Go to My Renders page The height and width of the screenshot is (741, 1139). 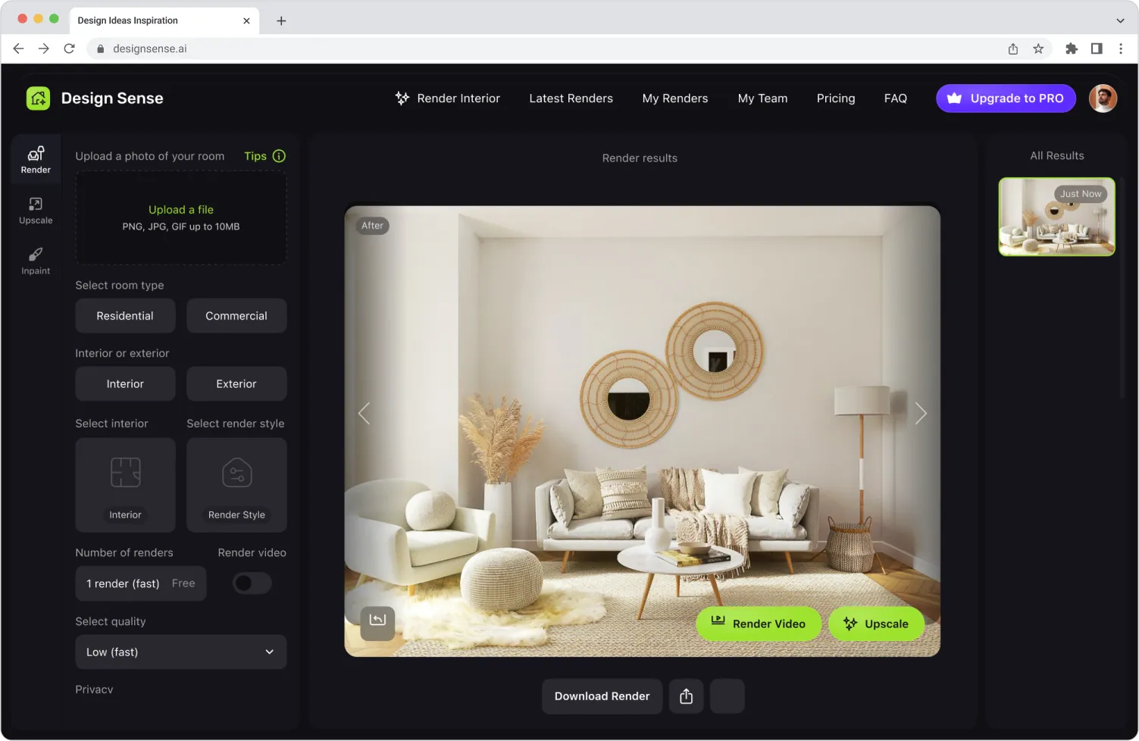674,98
